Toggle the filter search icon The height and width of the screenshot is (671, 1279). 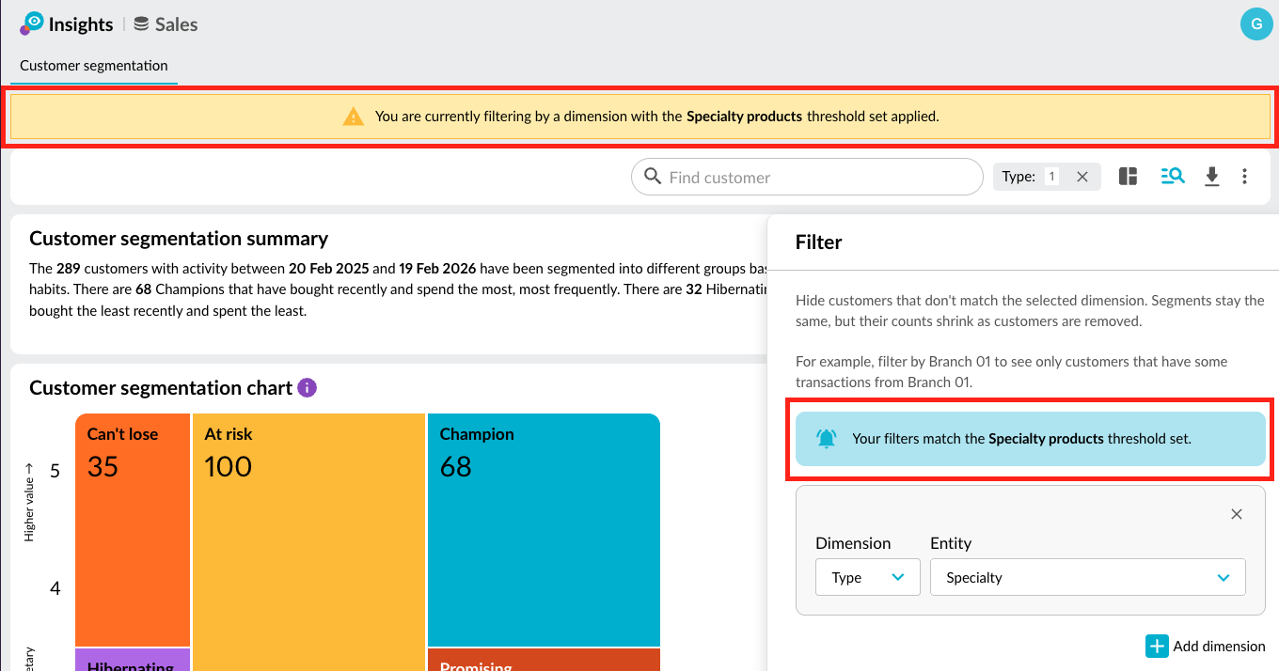[1172, 177]
